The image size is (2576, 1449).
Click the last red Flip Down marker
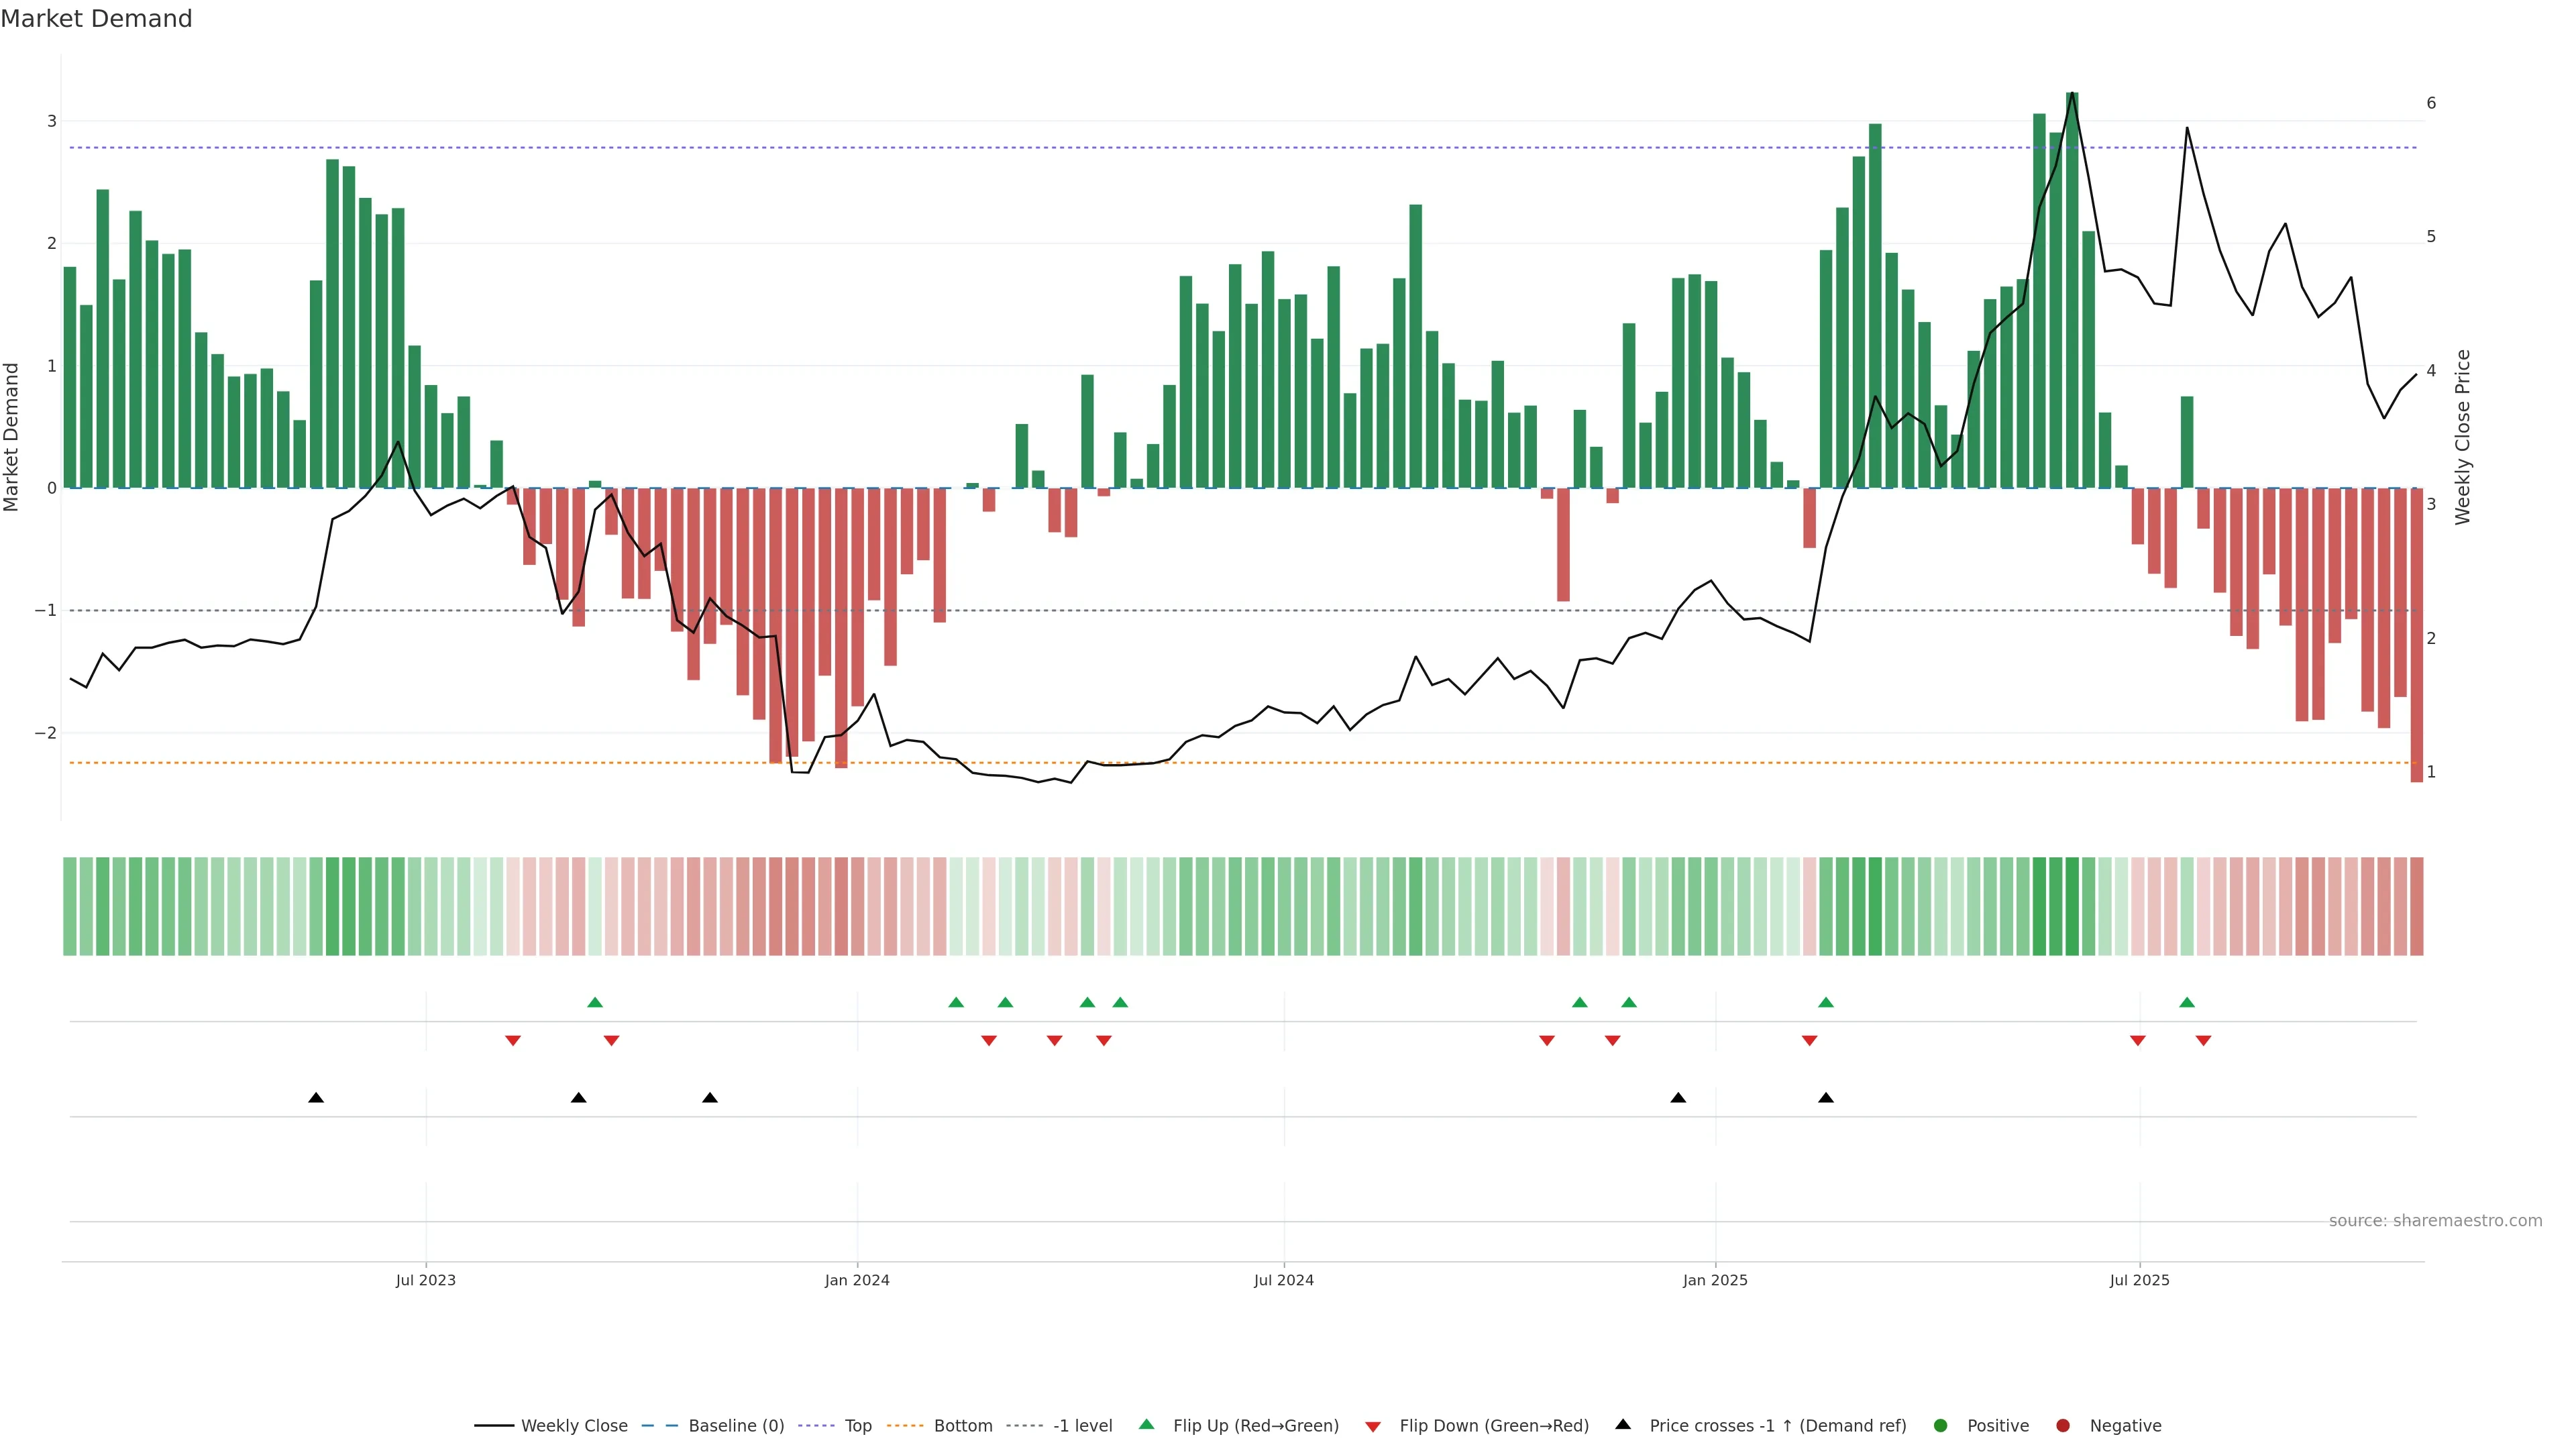click(2203, 1041)
